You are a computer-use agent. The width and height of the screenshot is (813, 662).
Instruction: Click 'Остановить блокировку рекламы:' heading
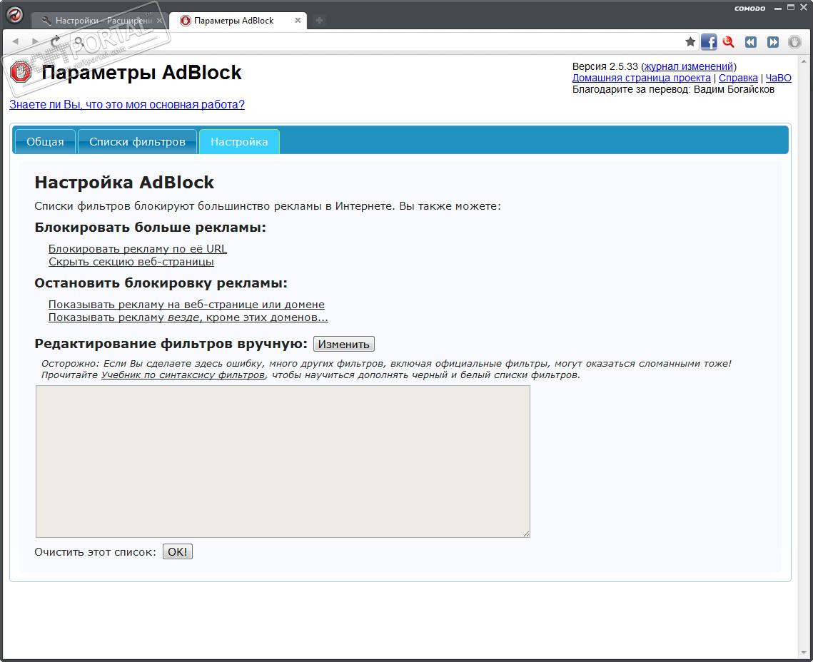pyautogui.click(x=161, y=282)
